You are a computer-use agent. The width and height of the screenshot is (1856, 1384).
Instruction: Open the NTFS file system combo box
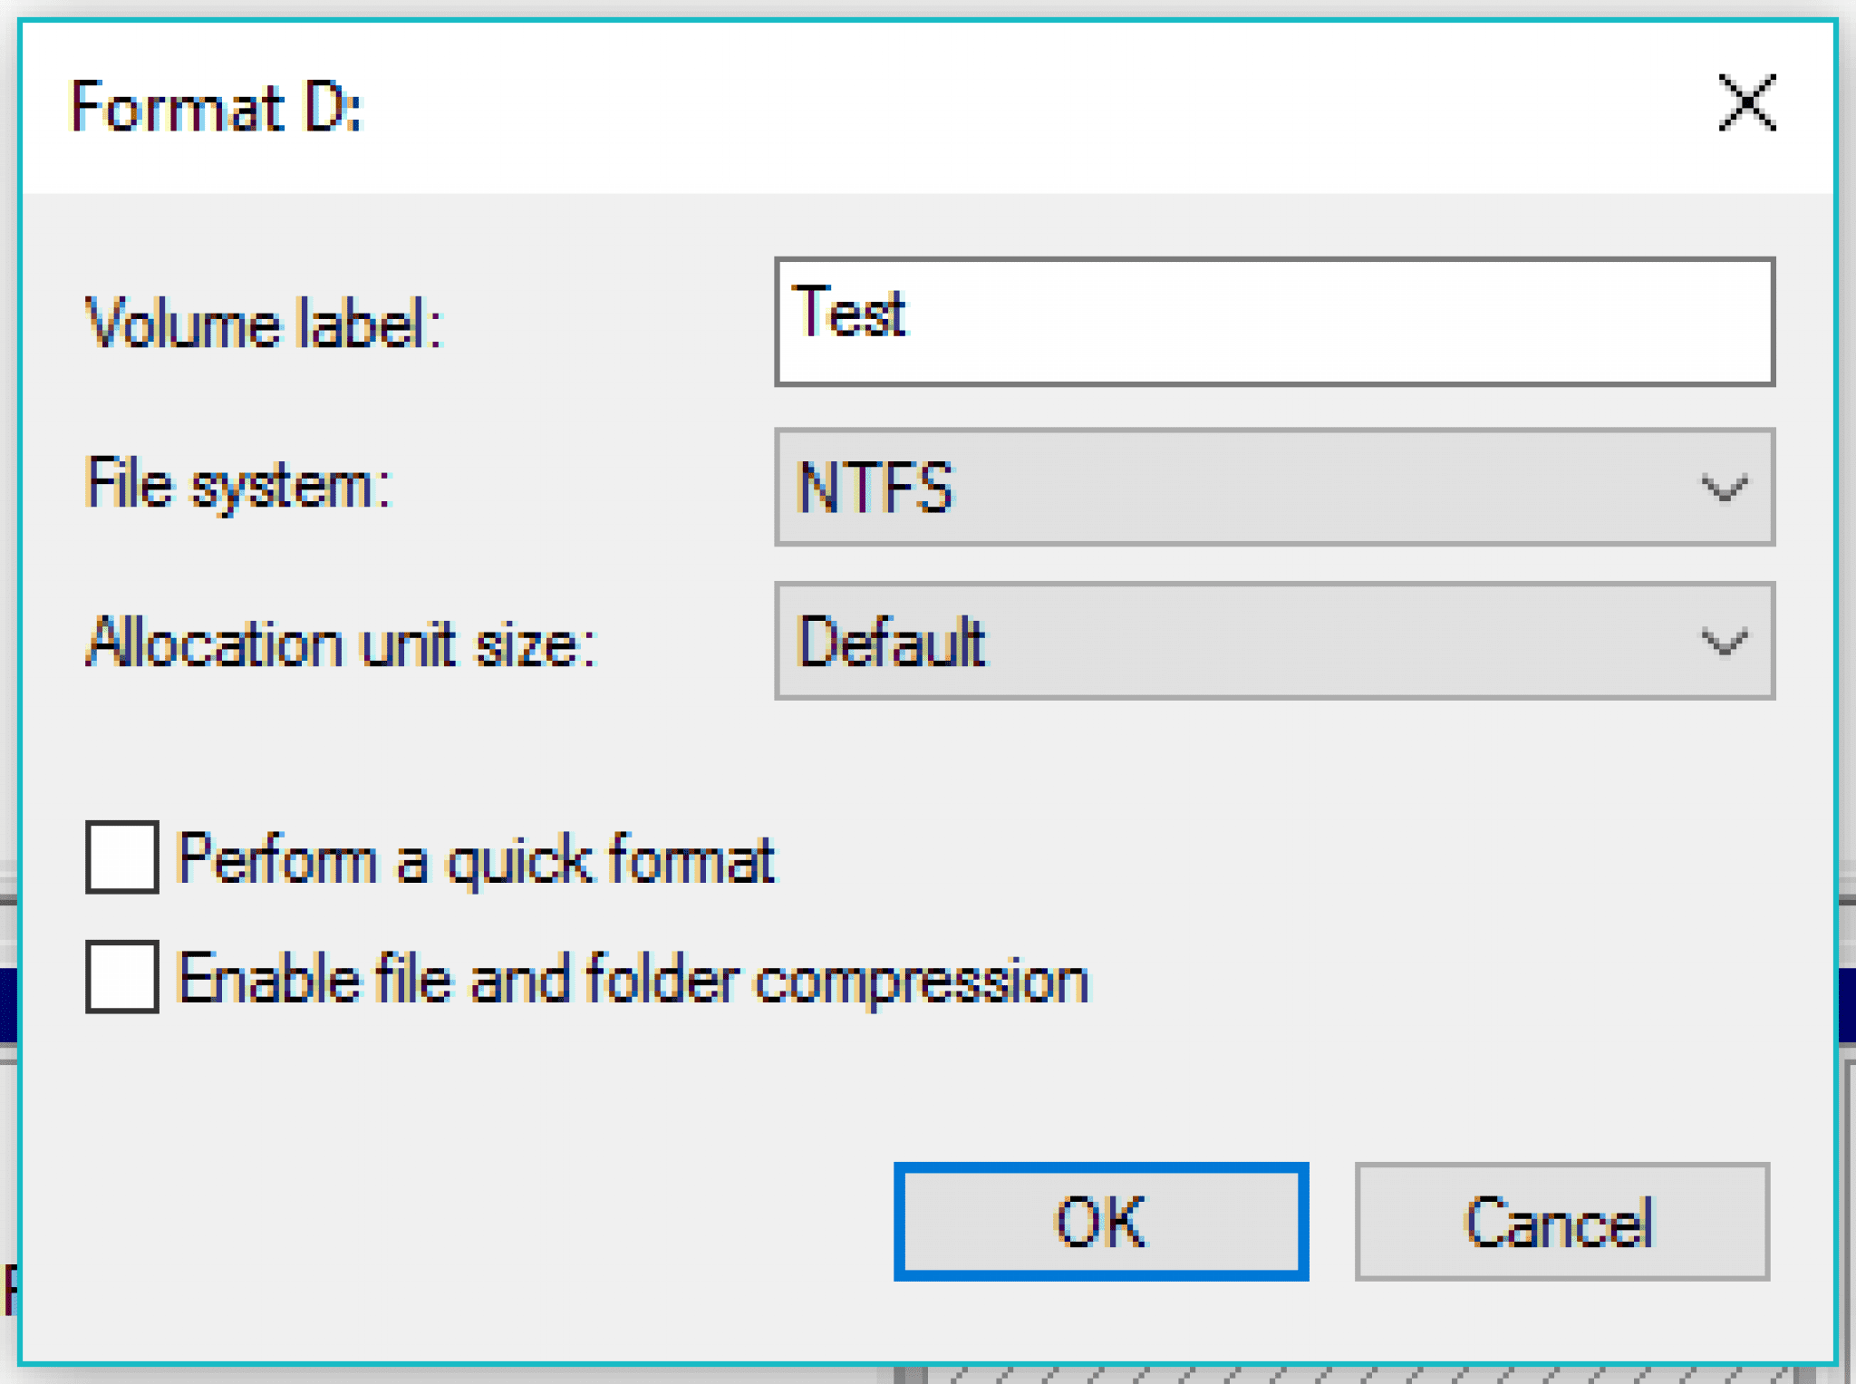[1274, 488]
